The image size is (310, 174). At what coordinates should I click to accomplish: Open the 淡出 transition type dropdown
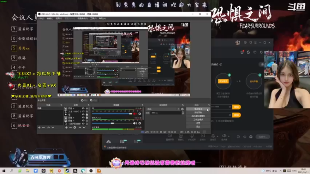pyautogui.click(x=163, y=109)
